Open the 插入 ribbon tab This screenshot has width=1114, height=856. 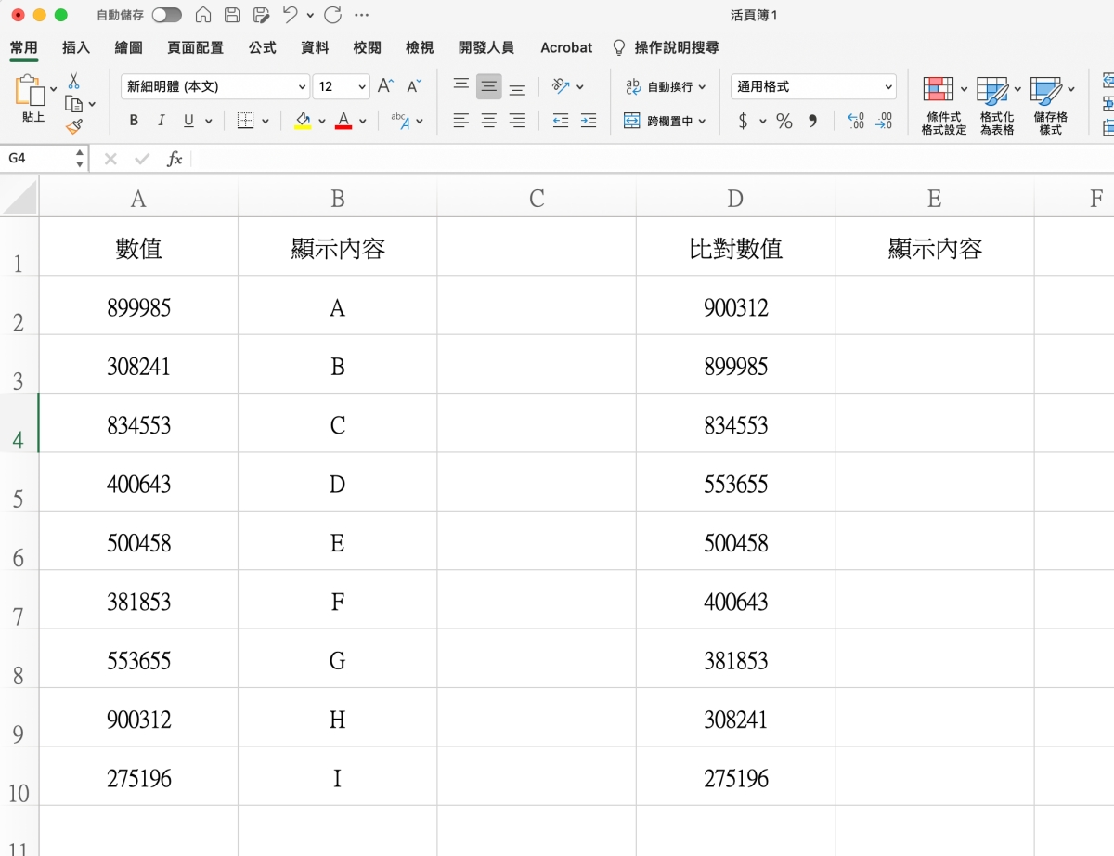pos(76,47)
